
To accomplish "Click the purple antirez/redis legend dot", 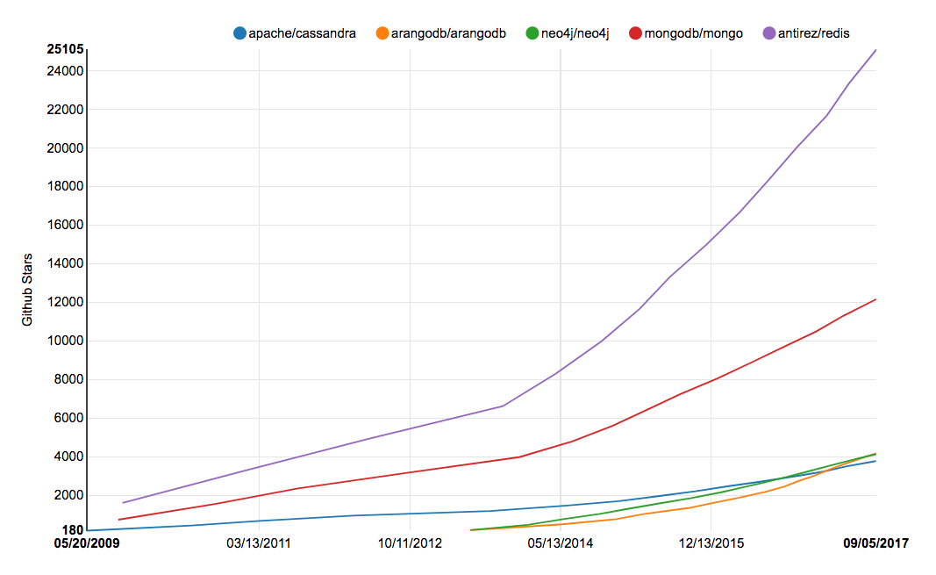I will coord(769,33).
